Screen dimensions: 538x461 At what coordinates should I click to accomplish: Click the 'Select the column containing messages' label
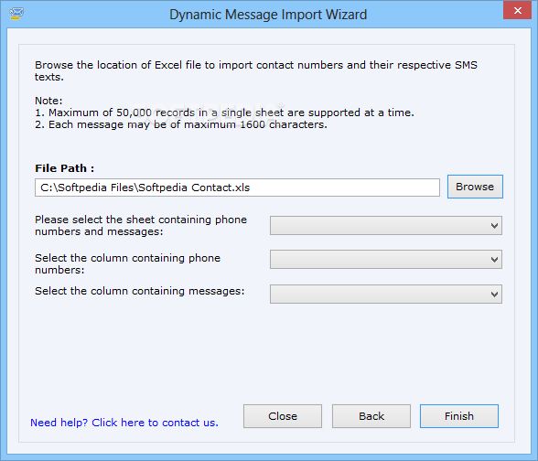[x=140, y=291]
